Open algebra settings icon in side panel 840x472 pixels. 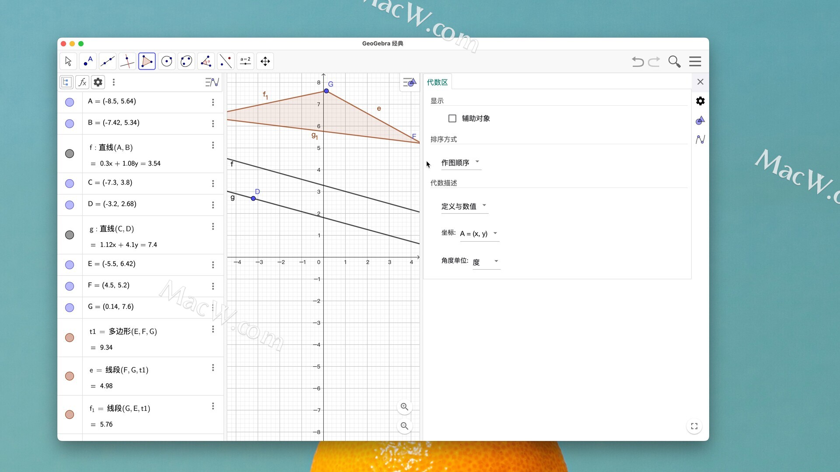click(700, 139)
